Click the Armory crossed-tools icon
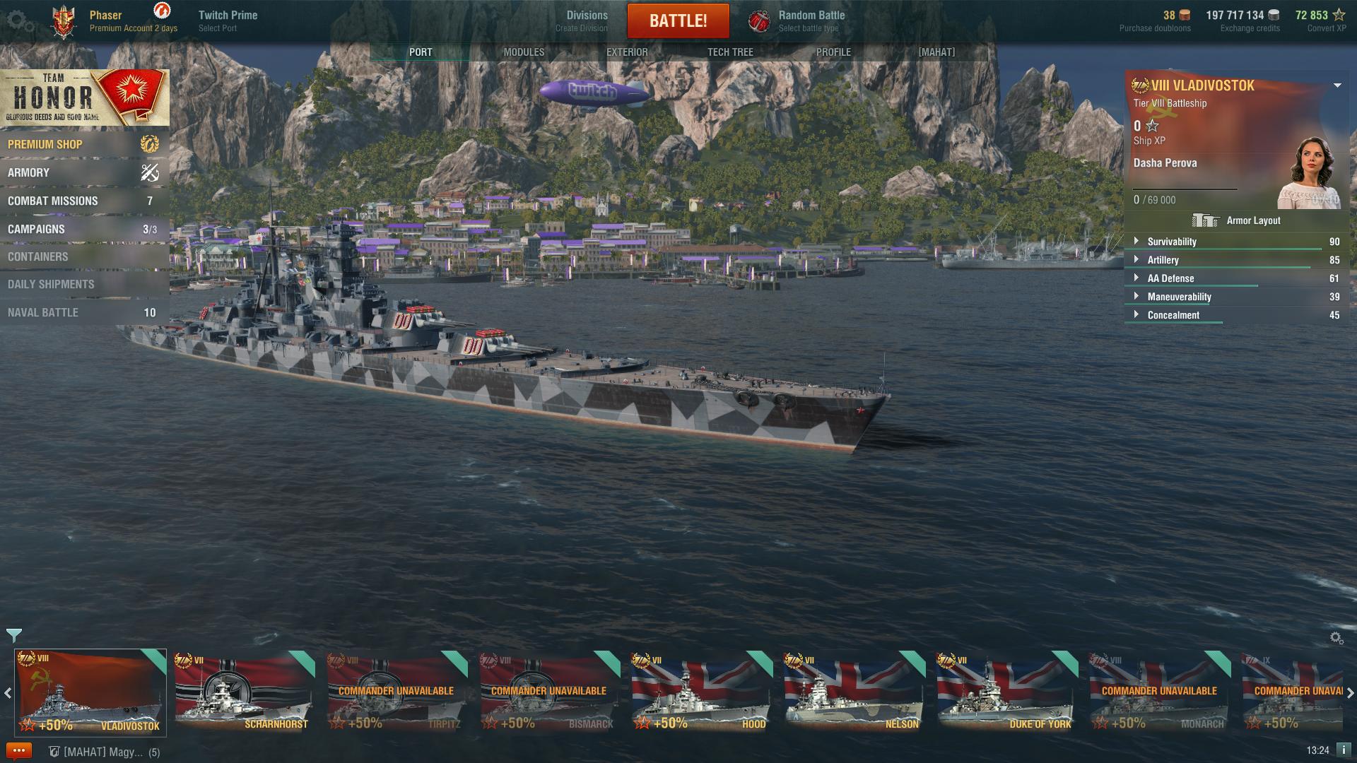 [149, 172]
